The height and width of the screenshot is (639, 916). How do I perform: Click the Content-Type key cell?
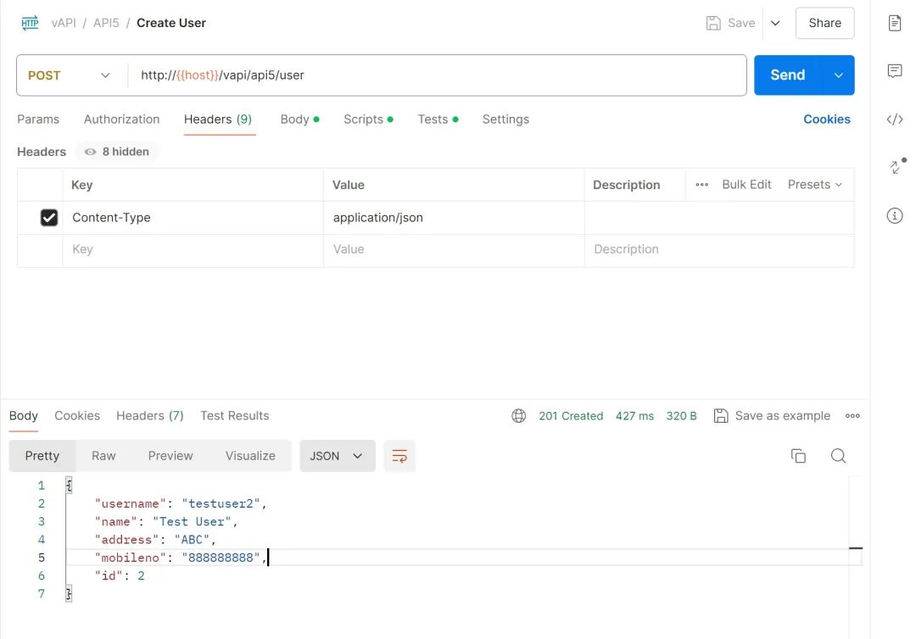[193, 218]
